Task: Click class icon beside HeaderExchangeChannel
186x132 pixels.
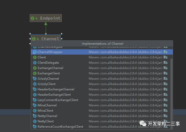Action: pos(35,89)
